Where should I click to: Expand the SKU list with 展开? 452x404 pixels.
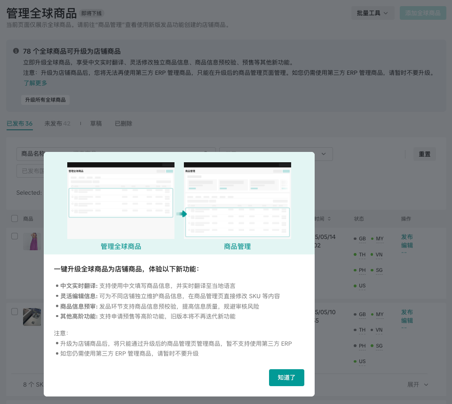[418, 384]
